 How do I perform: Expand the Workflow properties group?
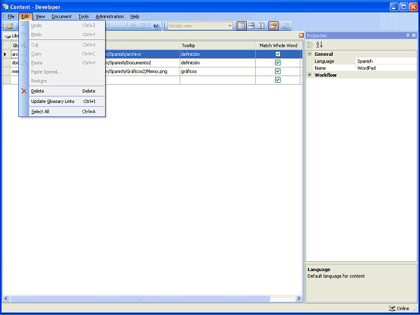[309, 75]
